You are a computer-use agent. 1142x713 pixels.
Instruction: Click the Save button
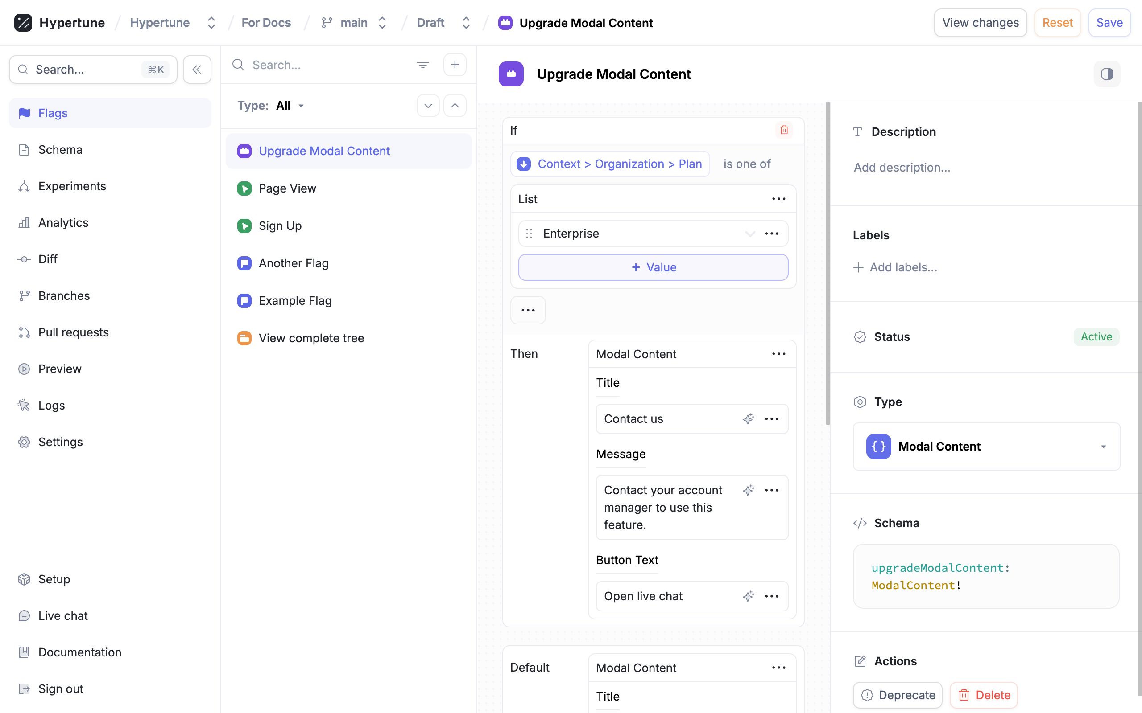tap(1109, 23)
